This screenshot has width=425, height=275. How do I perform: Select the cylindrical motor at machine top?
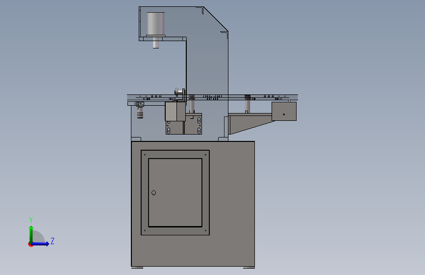156,24
